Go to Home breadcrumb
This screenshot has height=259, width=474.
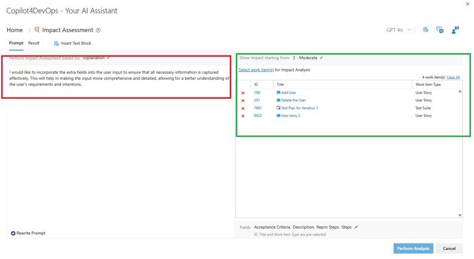[14, 30]
